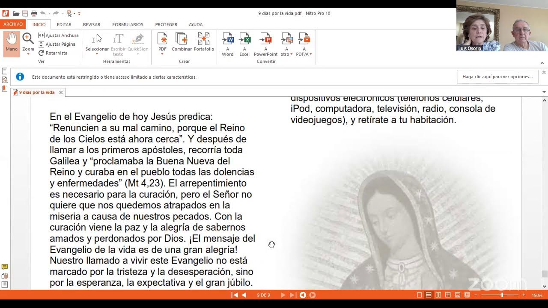The image size is (548, 308).
Task: Expand the A otro dropdown arrow
Action: [292, 54]
